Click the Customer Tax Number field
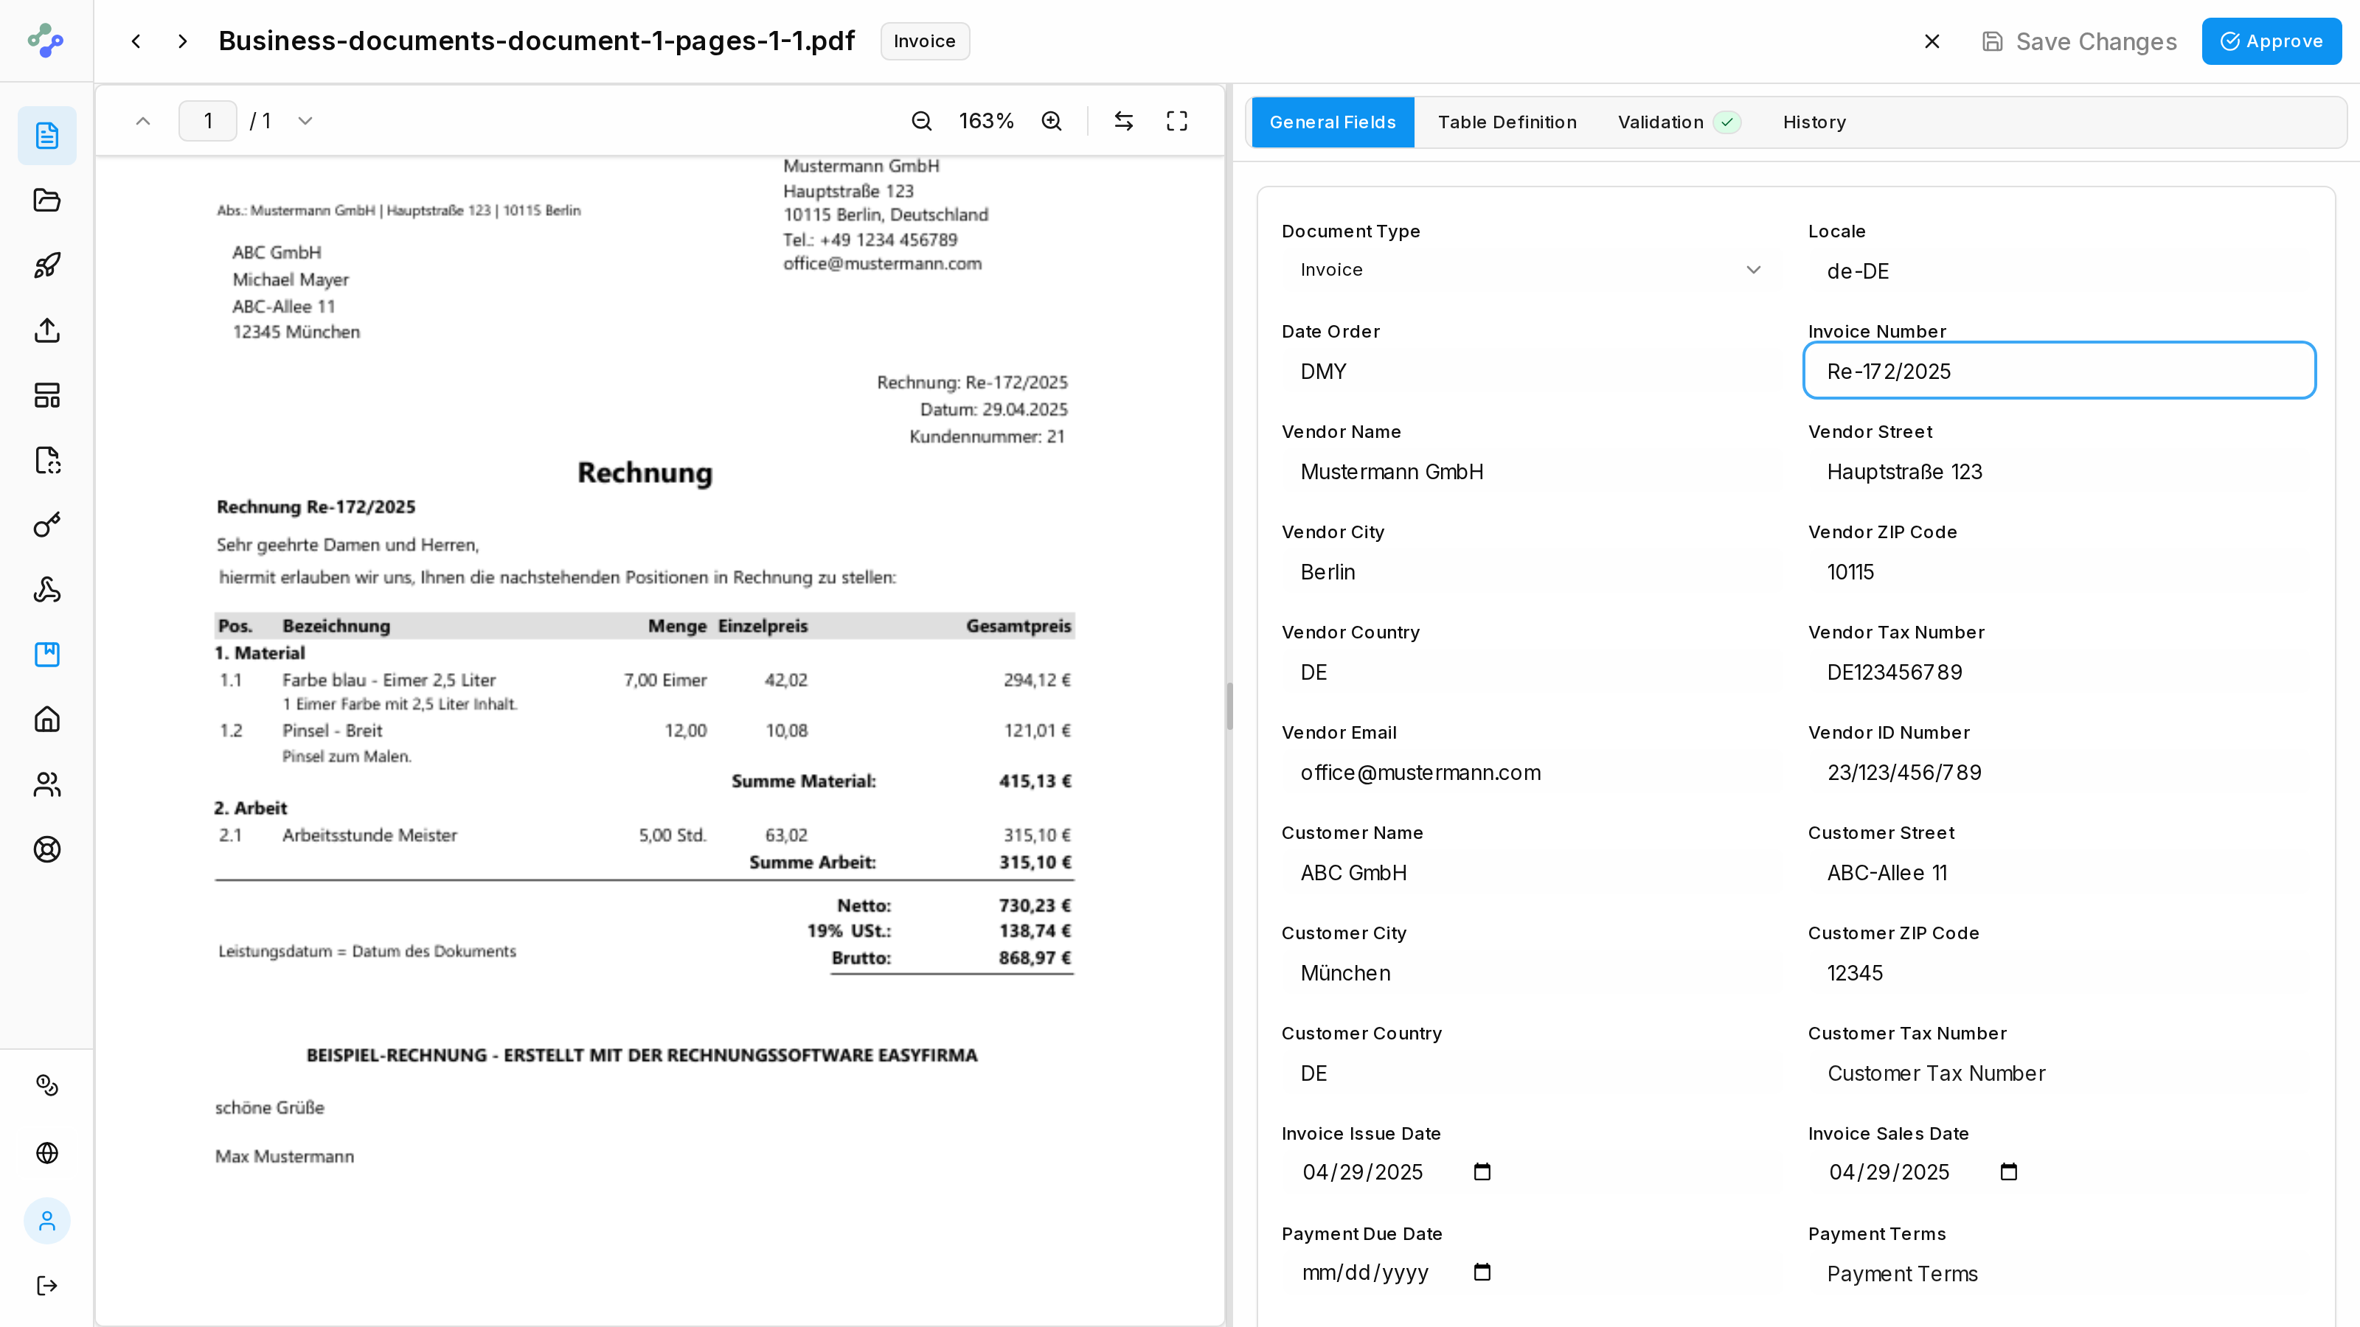Viewport: 2360px width, 1327px height. coord(2060,1073)
